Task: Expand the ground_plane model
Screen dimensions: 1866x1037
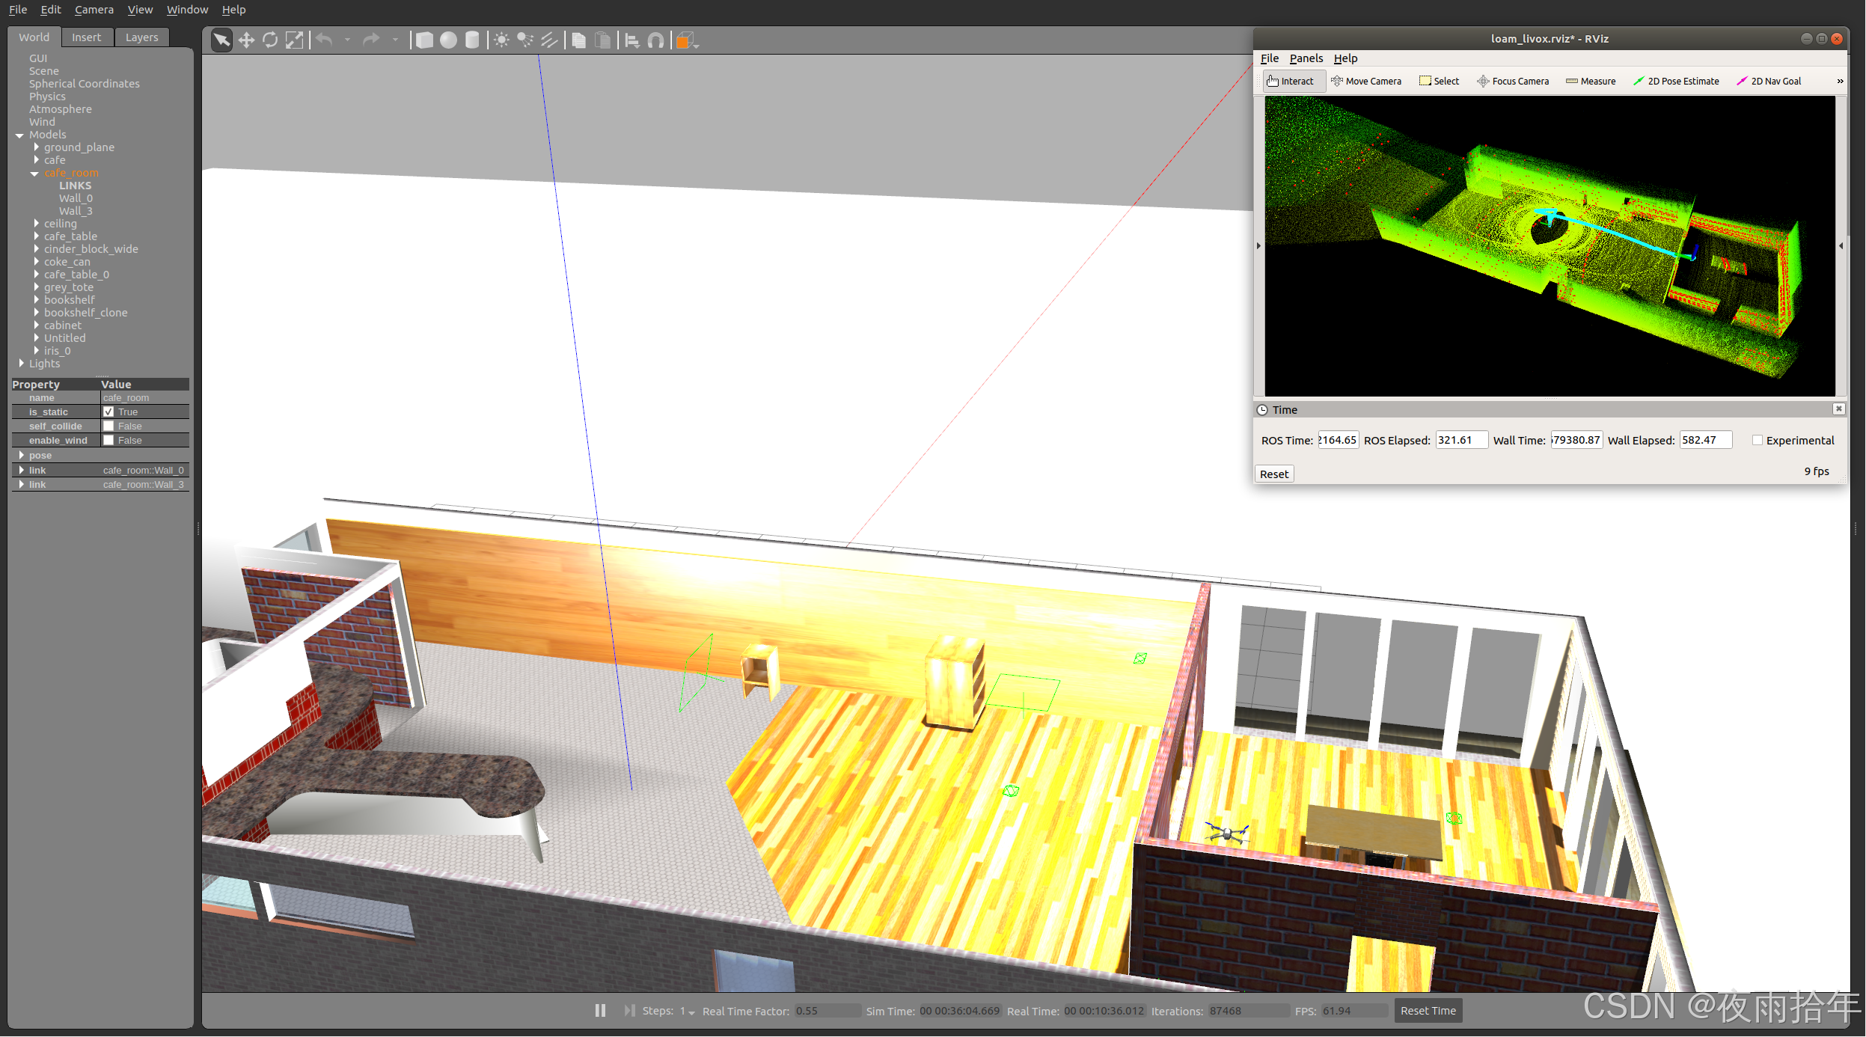Action: coord(36,147)
